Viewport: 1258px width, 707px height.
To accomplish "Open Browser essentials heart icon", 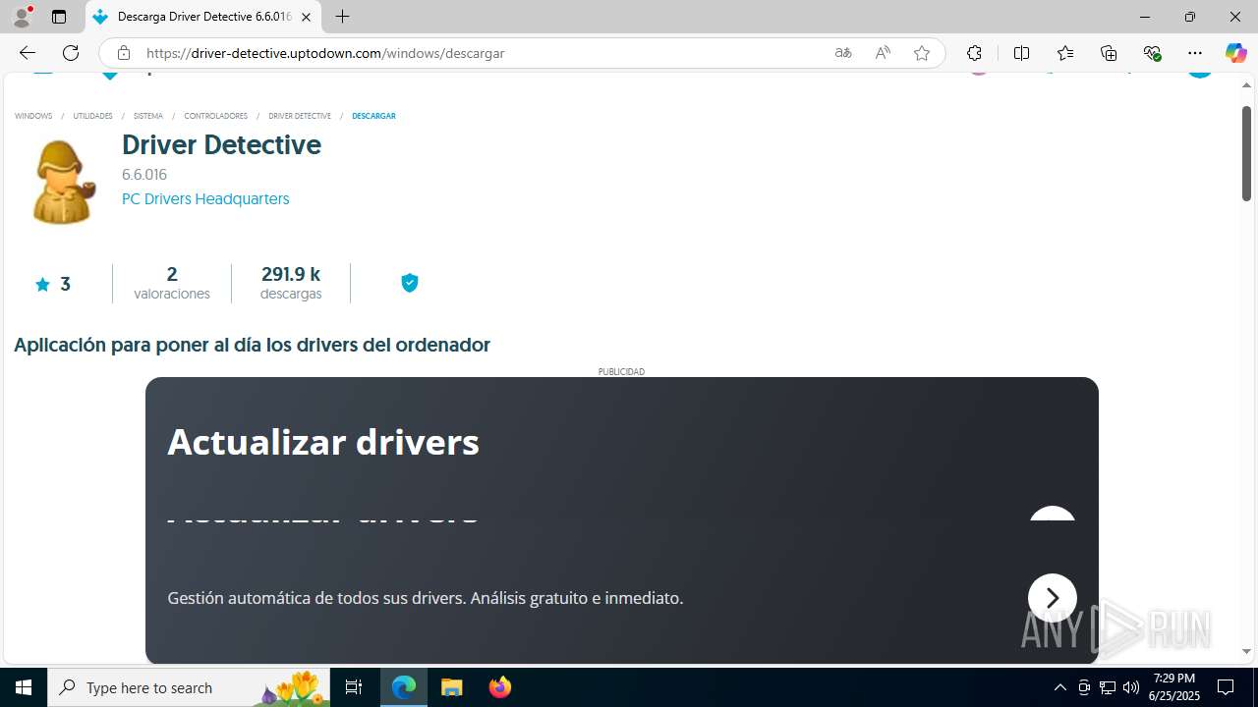I will click(1152, 53).
